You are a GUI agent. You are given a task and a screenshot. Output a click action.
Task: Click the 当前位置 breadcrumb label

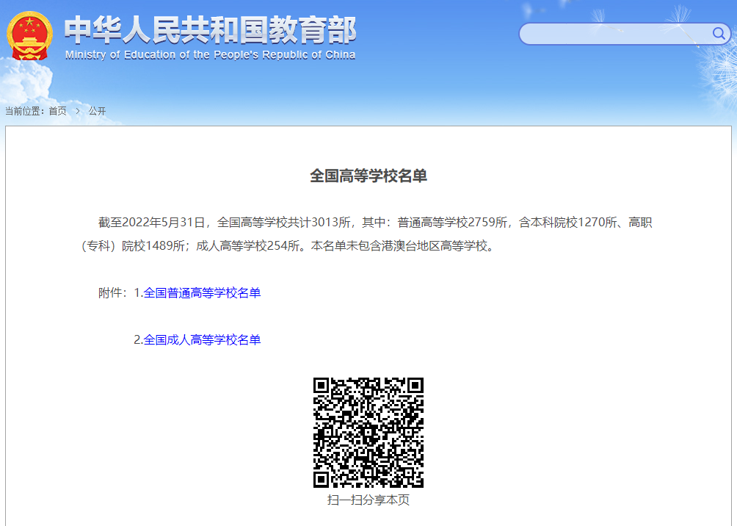click(24, 111)
